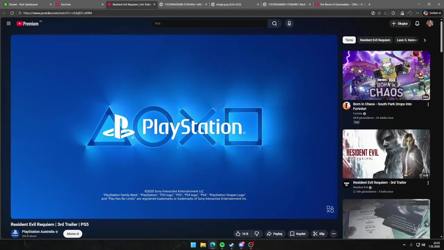Switch to the image.png browser tab

point(234,5)
